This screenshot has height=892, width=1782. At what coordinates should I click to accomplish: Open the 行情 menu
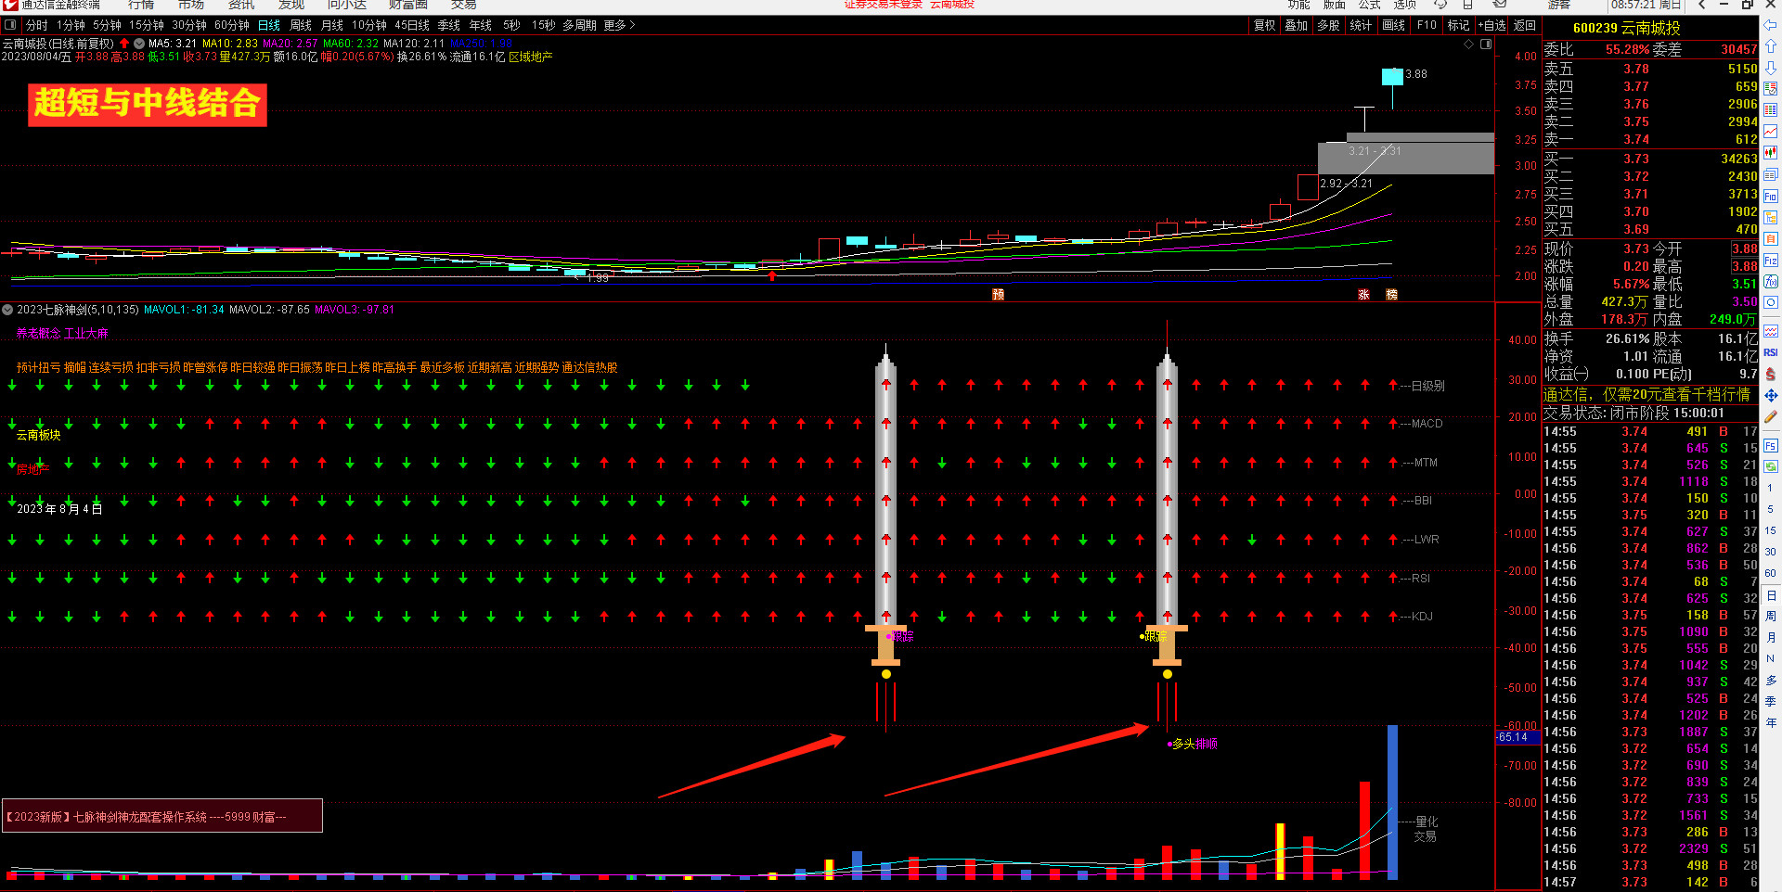tap(141, 5)
